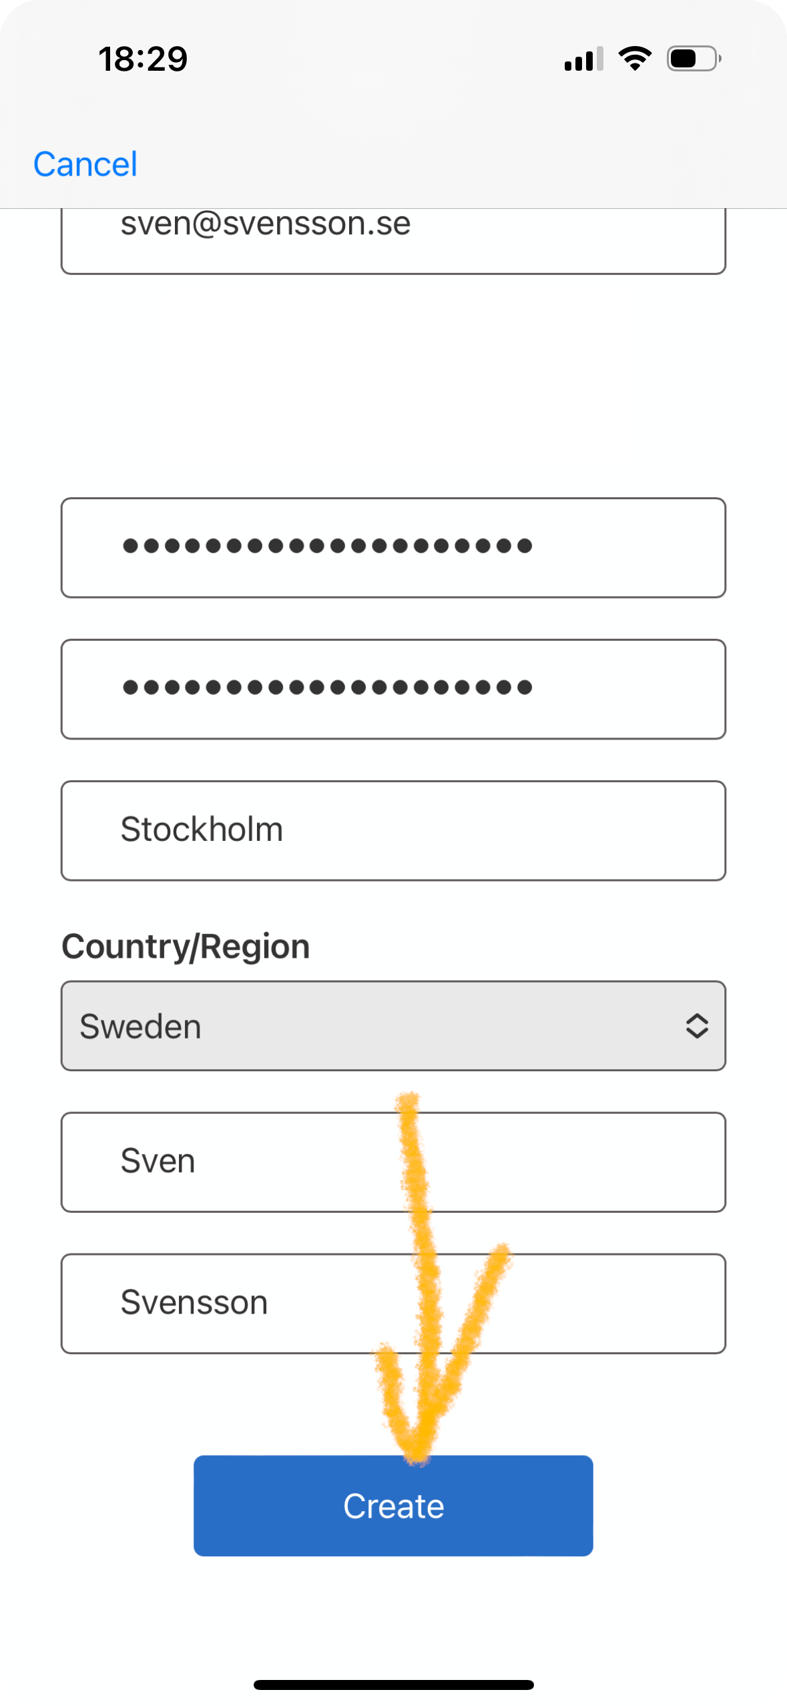Viewport: 787px width, 1706px height.
Task: Open the Sweden country dropdown
Action: click(392, 1026)
